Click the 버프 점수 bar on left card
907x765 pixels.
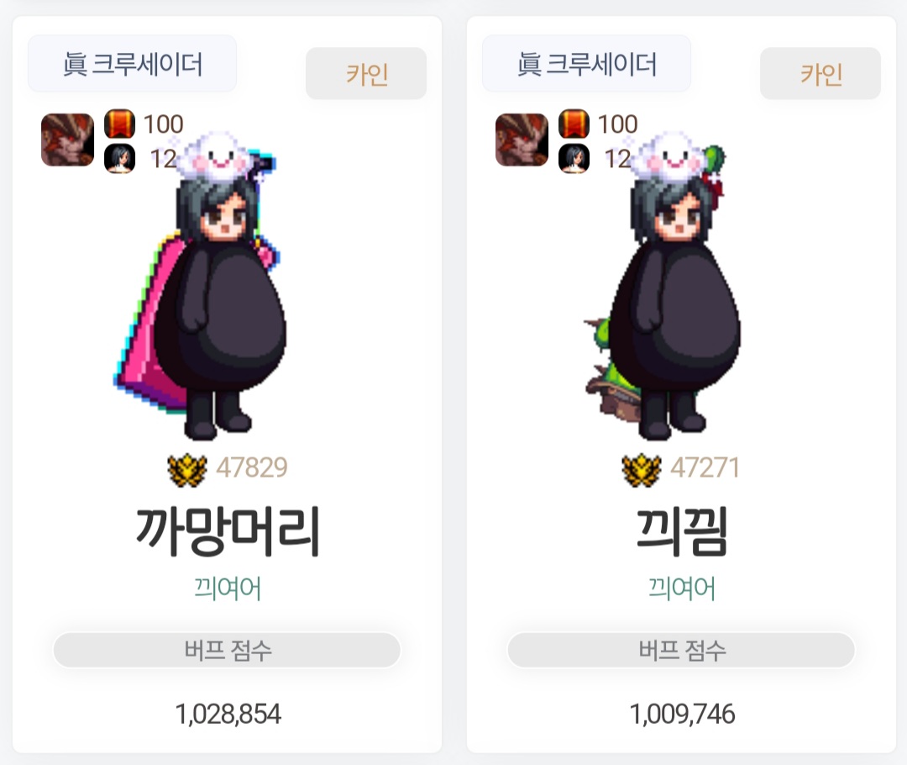[x=227, y=650]
